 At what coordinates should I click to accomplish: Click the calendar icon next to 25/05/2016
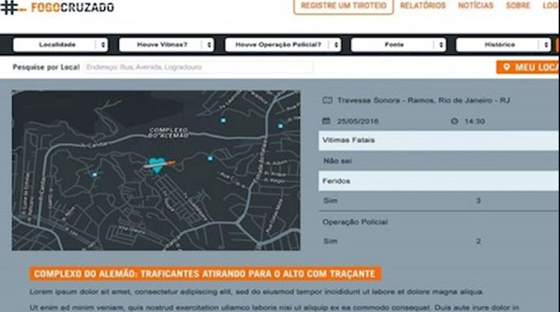click(326, 121)
